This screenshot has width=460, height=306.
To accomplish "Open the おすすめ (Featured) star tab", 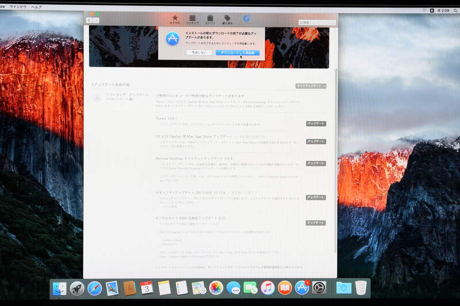I will [x=175, y=20].
